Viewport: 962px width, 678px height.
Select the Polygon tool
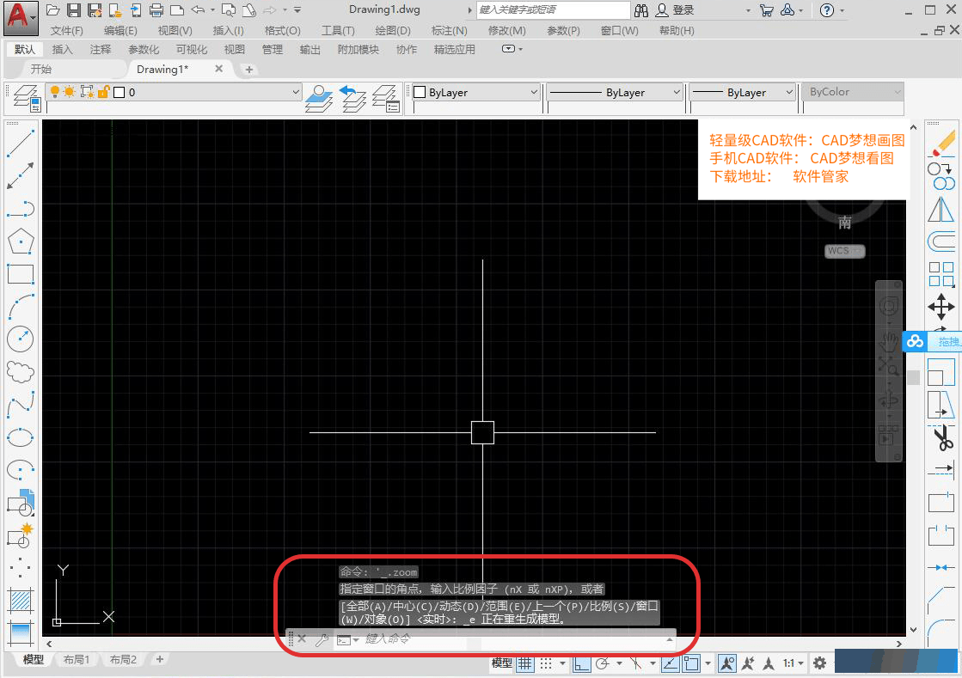click(21, 241)
